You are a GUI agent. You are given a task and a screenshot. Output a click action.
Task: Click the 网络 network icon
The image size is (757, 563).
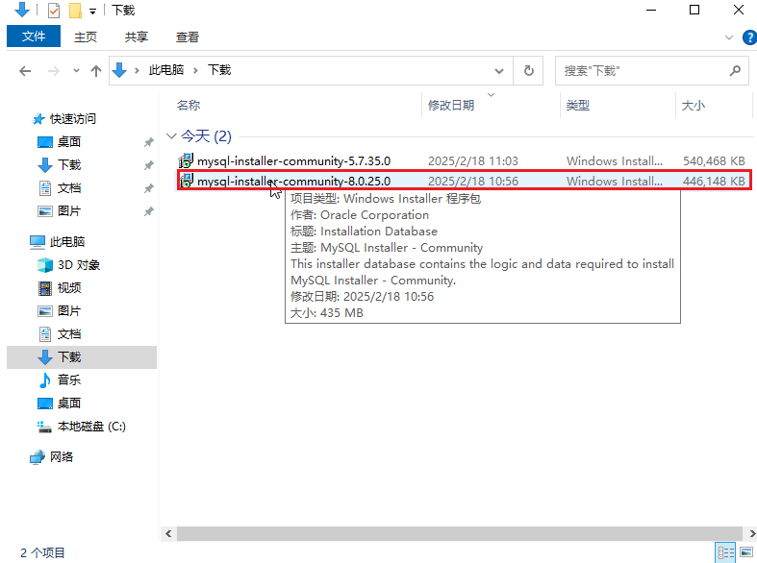pos(38,457)
